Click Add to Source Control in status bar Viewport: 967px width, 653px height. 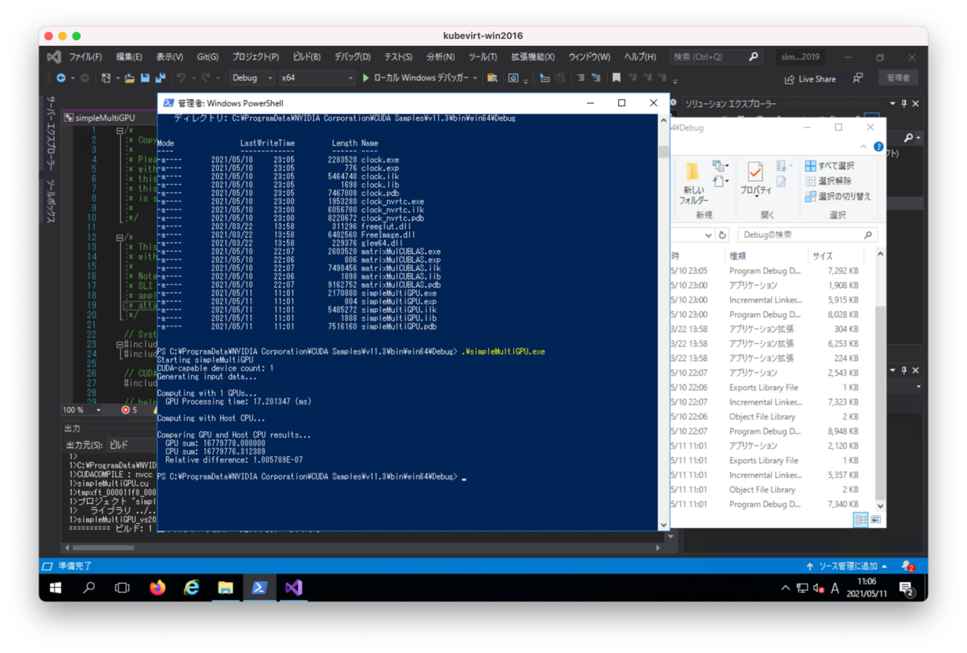pyautogui.click(x=848, y=566)
